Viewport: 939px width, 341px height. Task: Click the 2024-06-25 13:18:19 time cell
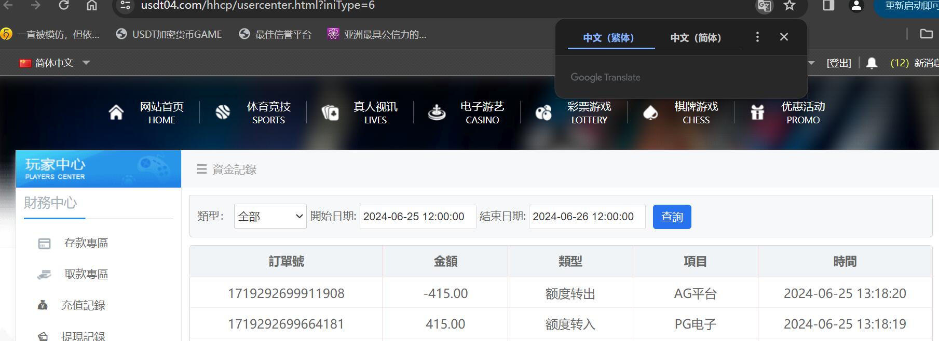(x=845, y=324)
